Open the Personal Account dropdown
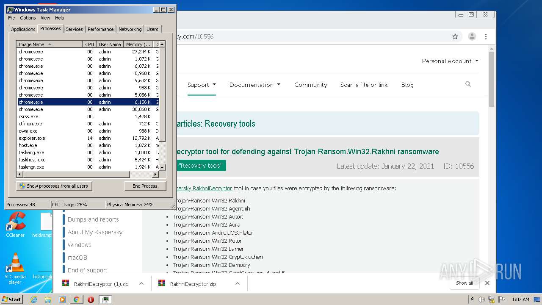542x305 pixels. click(450, 61)
